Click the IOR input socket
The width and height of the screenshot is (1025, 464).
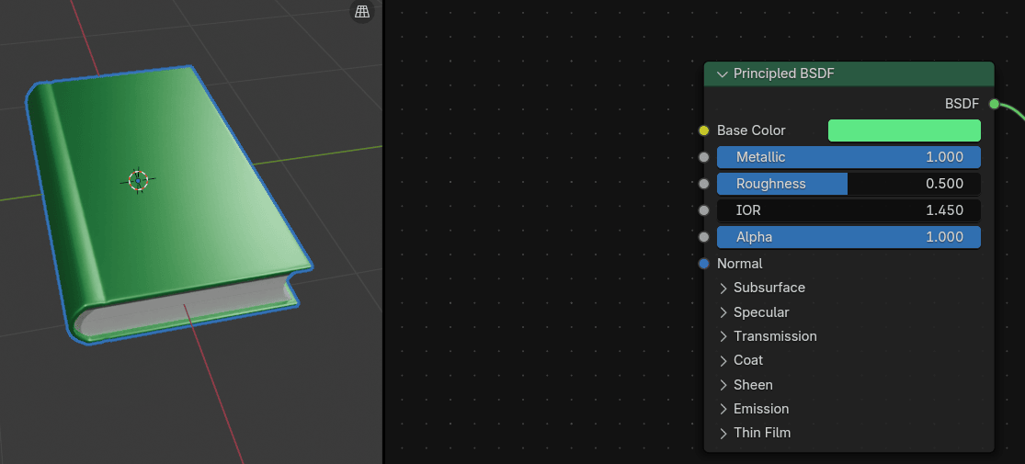click(x=704, y=210)
